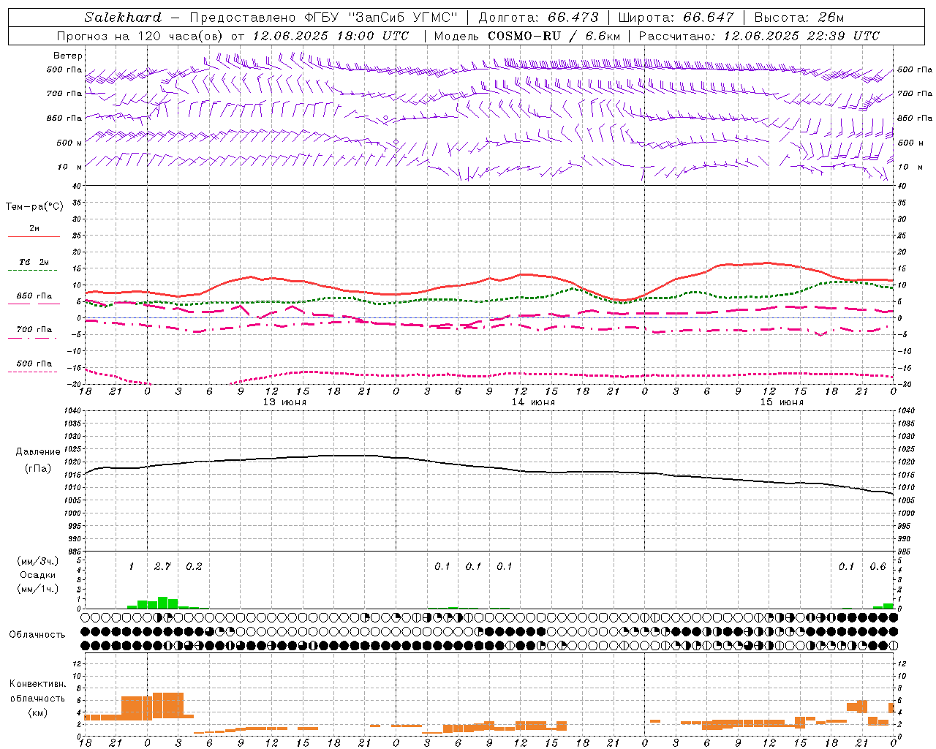Viewport: 936px width, 749px height.
Task: Click the 700 гПа label in temperature legend
Action: pos(34,330)
